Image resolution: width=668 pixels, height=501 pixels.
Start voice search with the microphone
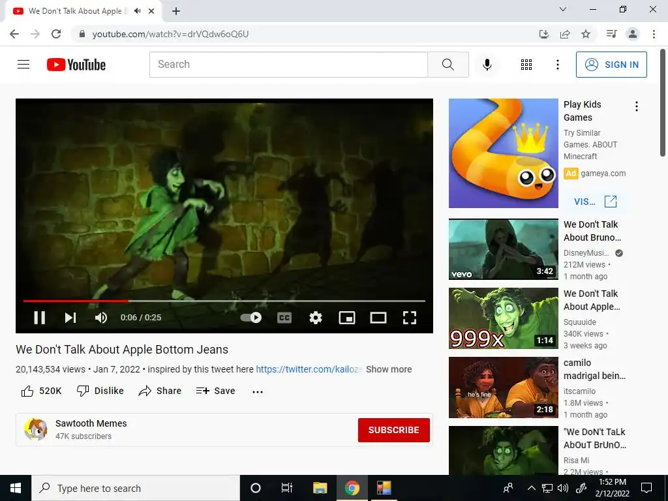coord(487,65)
